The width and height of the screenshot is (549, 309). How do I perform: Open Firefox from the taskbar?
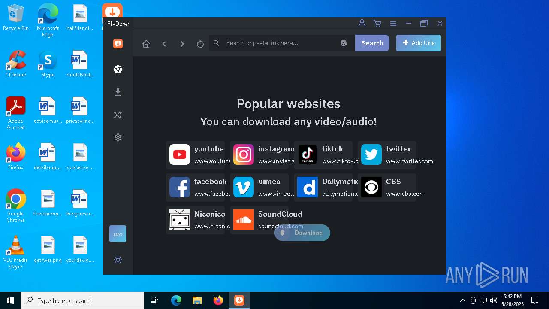[x=218, y=300]
